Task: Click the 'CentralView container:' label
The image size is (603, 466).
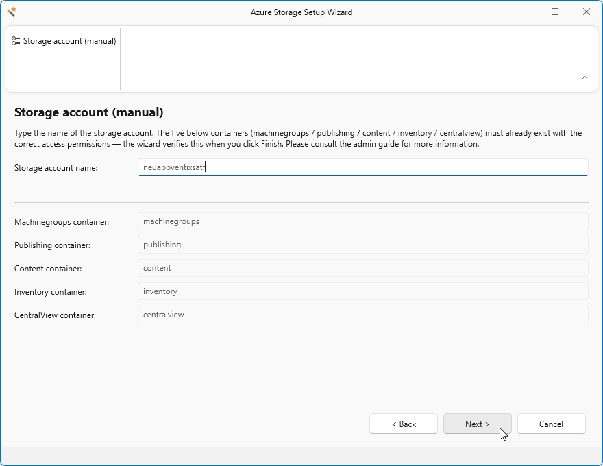Action: tap(55, 315)
